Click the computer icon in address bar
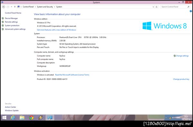 18,7
